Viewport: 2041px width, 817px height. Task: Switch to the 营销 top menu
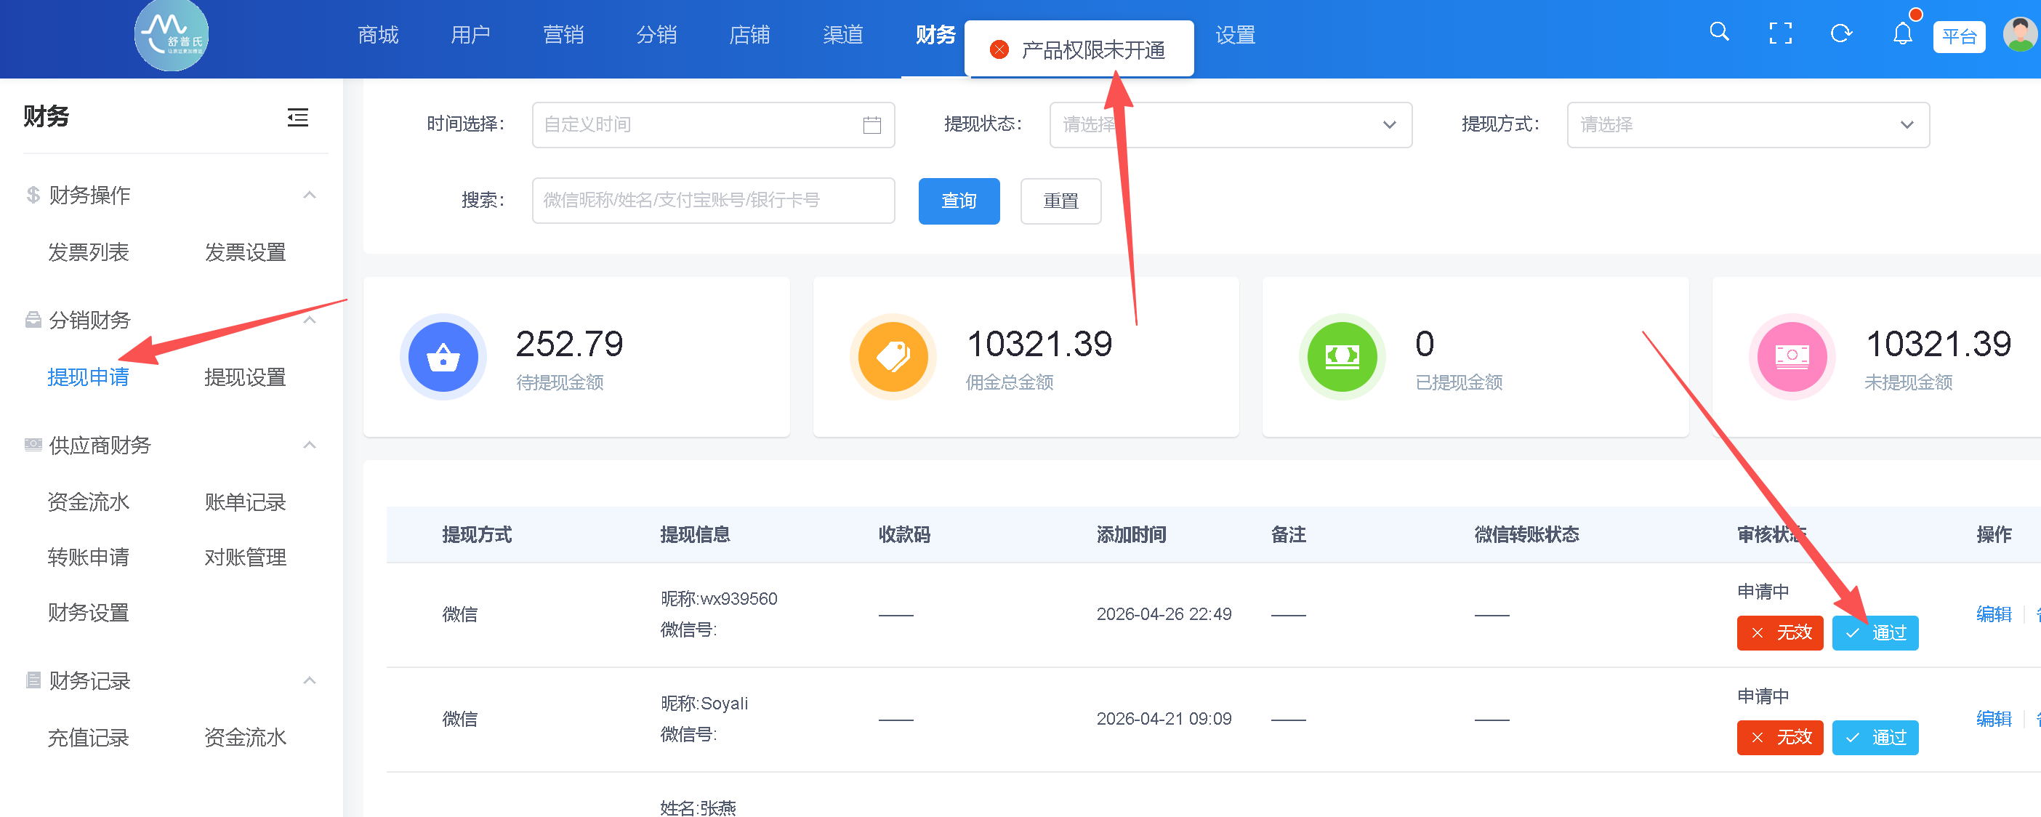pos(563,35)
